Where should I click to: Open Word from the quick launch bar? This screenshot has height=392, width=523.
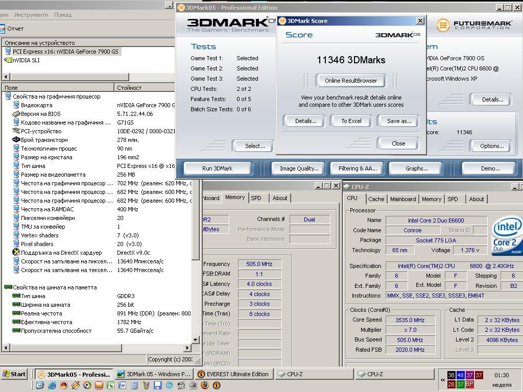(x=122, y=385)
